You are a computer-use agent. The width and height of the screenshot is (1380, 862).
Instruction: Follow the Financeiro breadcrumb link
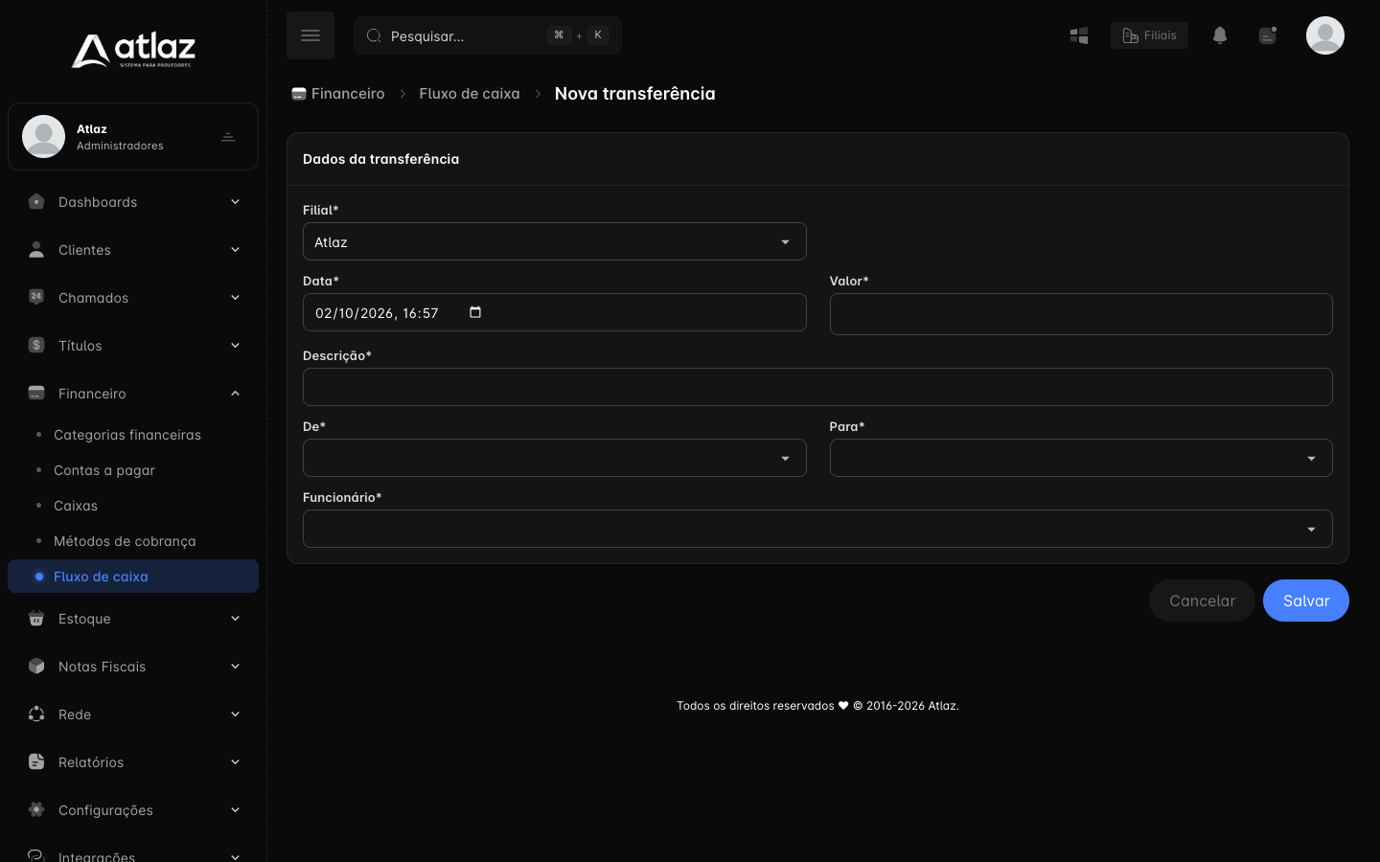pyautogui.click(x=338, y=94)
